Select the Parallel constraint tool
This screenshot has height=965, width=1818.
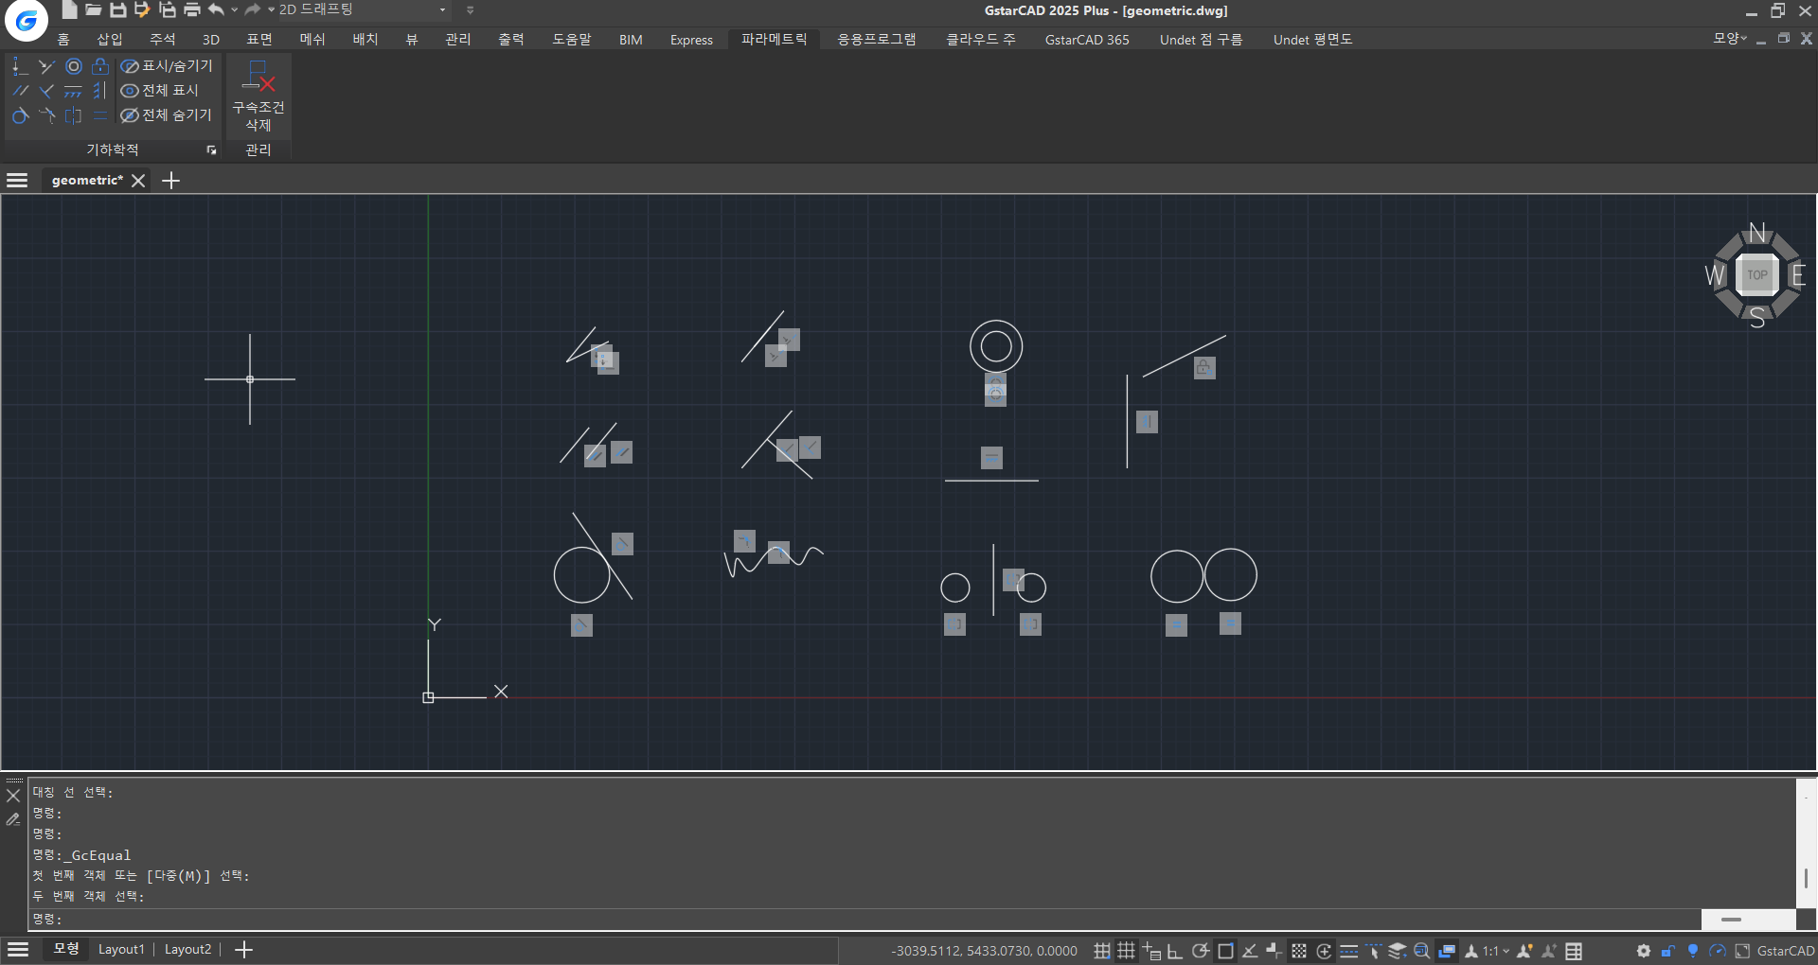pos(20,91)
